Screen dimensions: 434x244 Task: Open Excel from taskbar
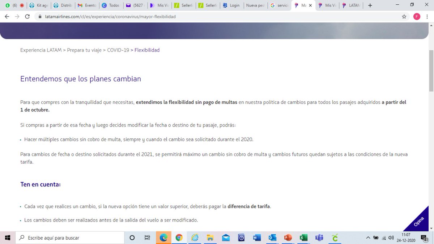pos(304,237)
